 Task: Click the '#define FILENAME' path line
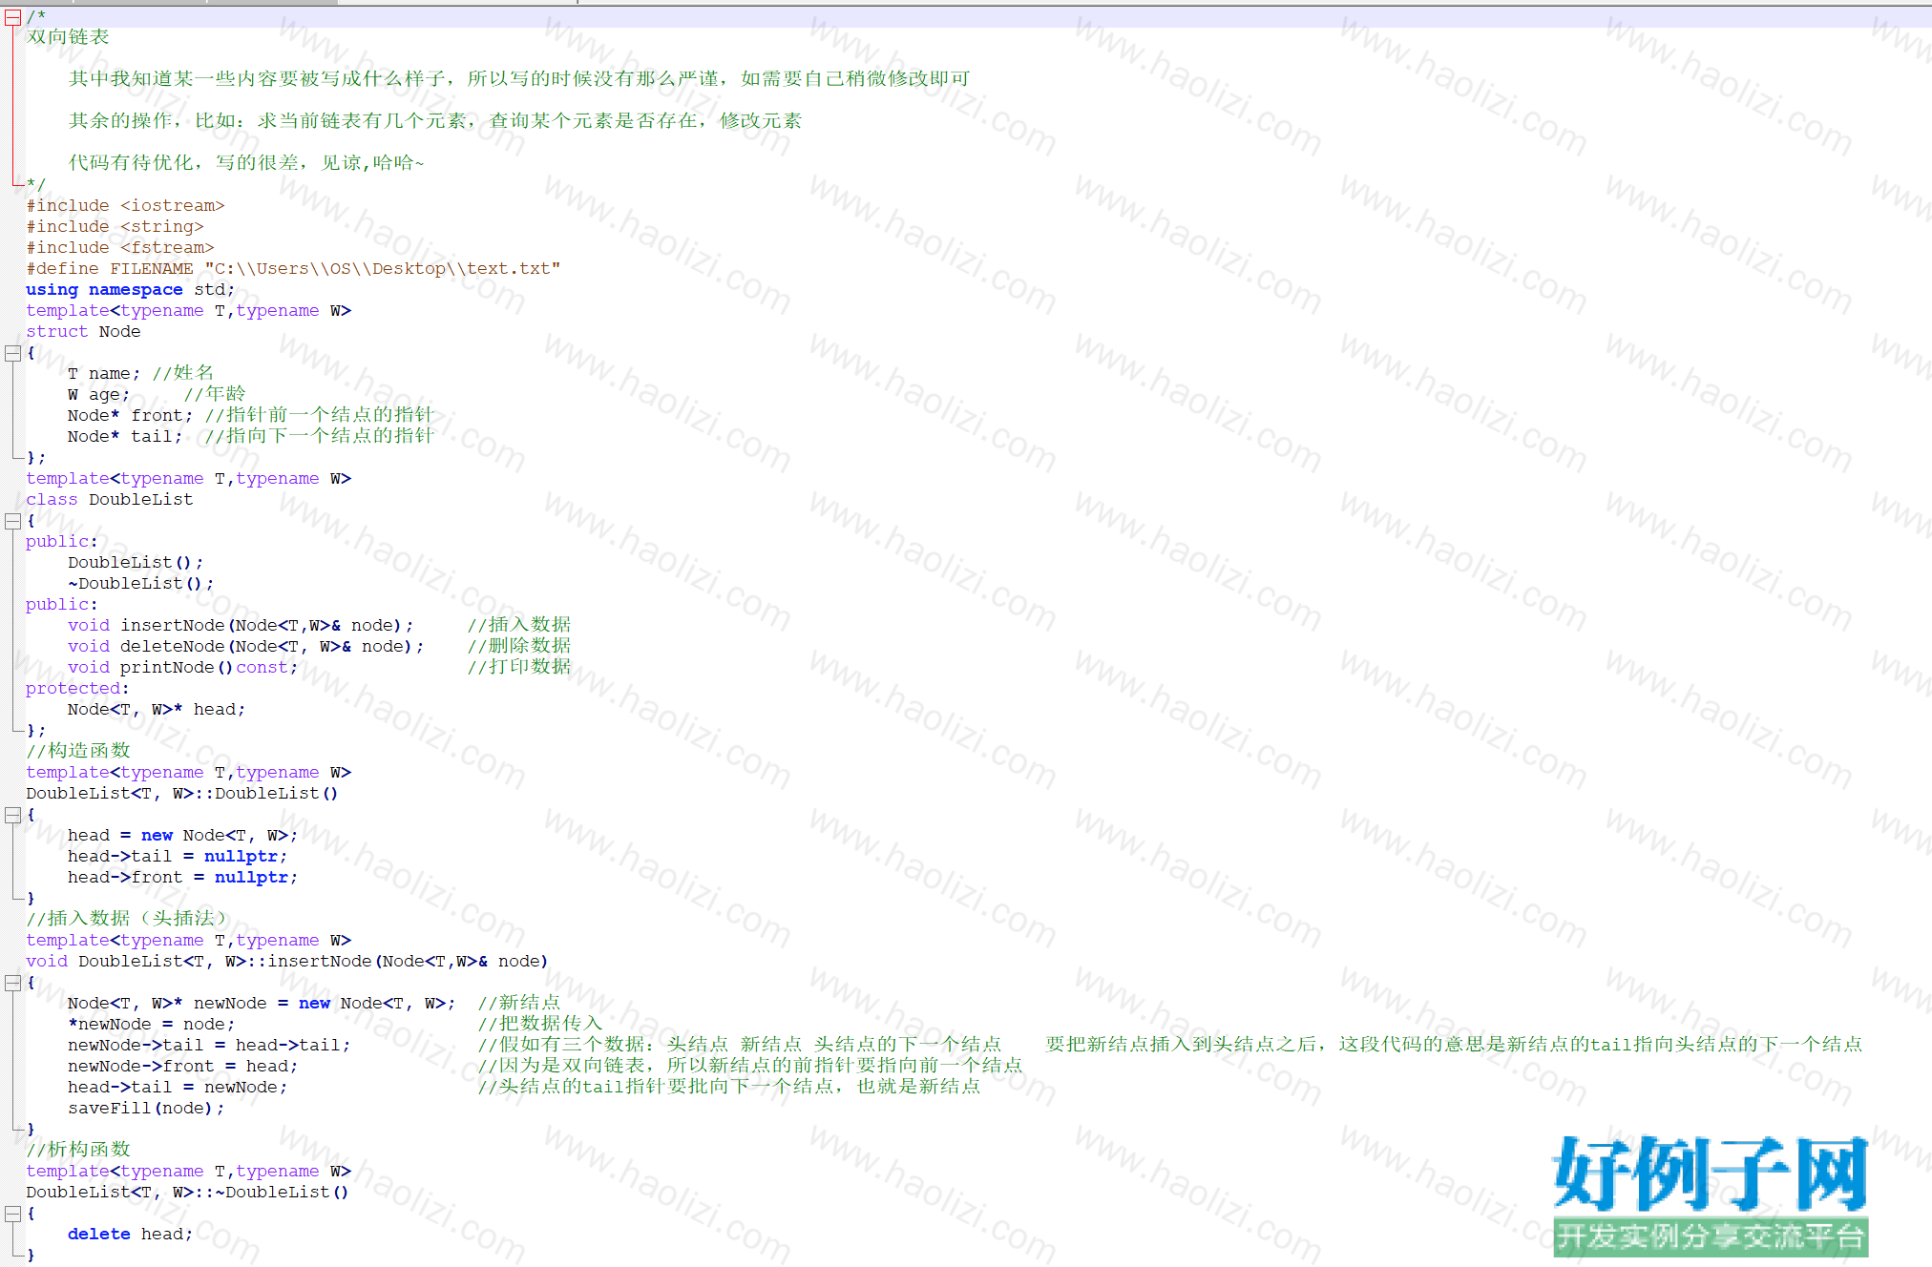293,268
